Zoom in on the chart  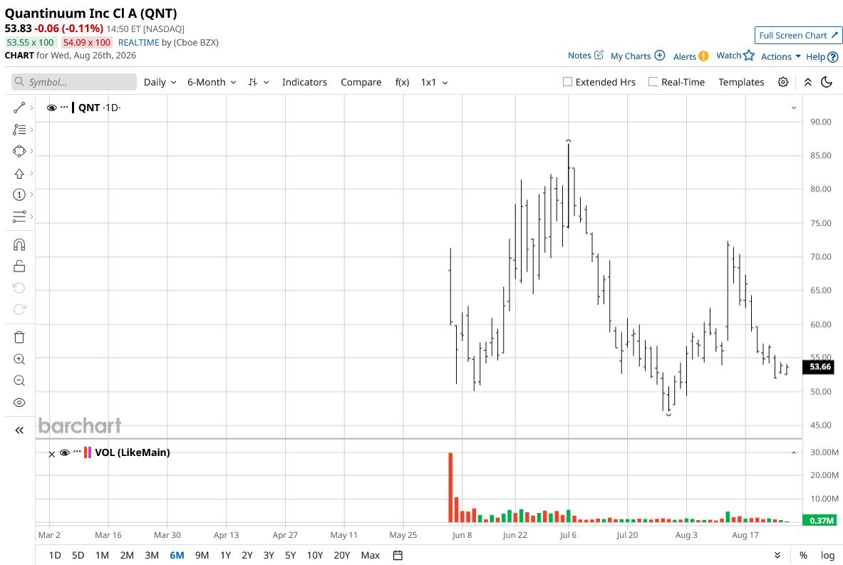coord(19,359)
